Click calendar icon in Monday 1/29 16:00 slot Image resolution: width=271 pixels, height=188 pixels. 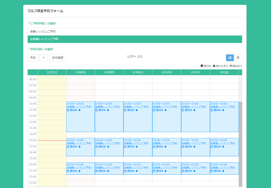click(97, 147)
